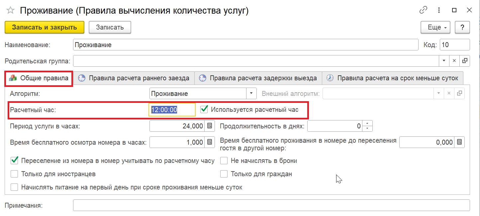Image resolution: width=480 pixels, height=216 pixels.
Task: Add form to favorites with star icon
Action: [10, 11]
